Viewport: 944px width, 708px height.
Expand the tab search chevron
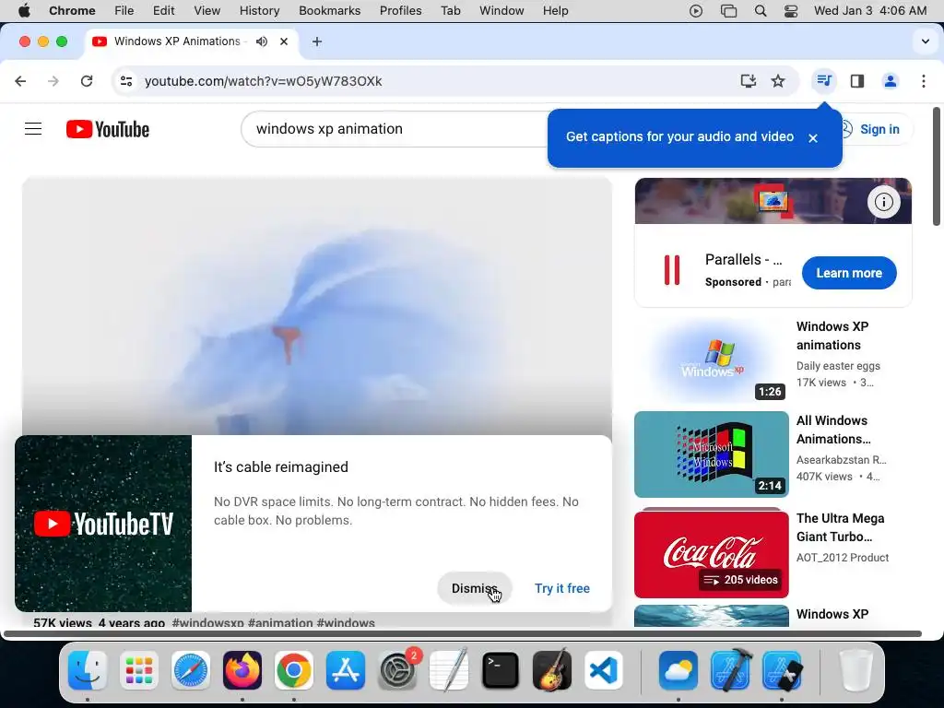(926, 41)
